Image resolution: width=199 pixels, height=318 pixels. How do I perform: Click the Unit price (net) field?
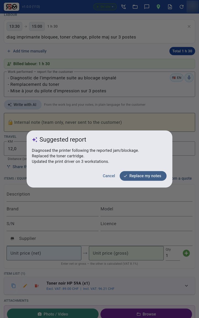click(x=44, y=253)
